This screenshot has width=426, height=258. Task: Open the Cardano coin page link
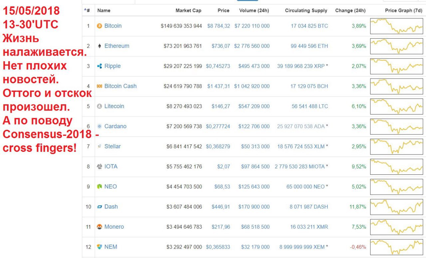[x=115, y=126]
